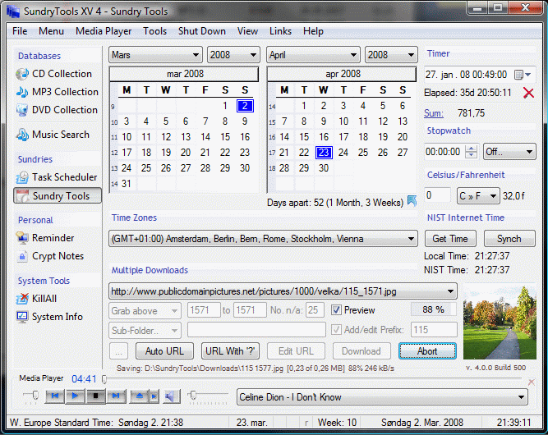The height and width of the screenshot is (435, 548).
Task: Click the Sum: link
Action: 434,113
